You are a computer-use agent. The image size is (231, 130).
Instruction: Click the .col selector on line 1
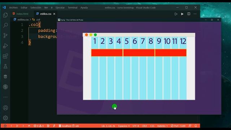(x=33, y=25)
